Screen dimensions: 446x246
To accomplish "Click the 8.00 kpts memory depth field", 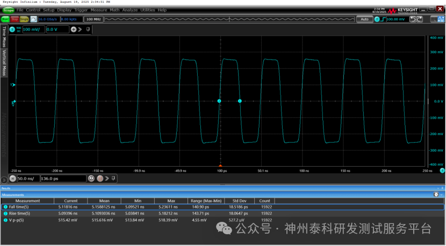I will (71, 19).
